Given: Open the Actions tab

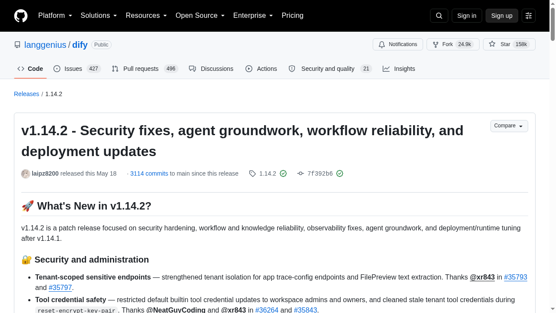Looking at the screenshot, I should click(x=261, y=69).
